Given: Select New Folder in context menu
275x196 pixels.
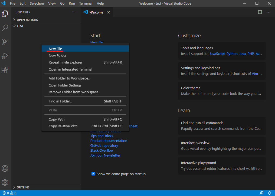Looking at the screenshot, I should tap(85, 55).
